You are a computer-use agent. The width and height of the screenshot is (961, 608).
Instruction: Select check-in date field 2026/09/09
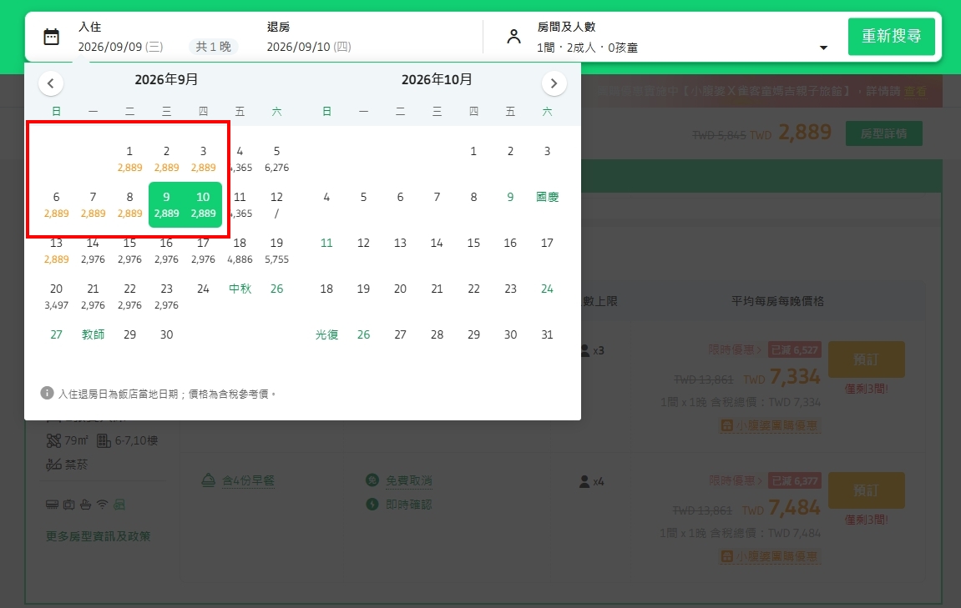(x=120, y=47)
